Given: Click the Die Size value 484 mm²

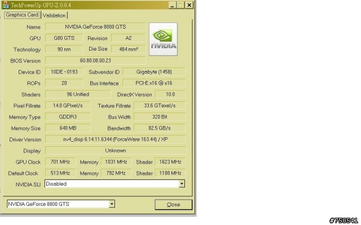Looking at the screenshot, I should 129,49.
